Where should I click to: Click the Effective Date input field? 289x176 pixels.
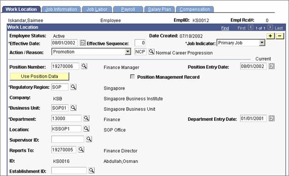[65, 43]
